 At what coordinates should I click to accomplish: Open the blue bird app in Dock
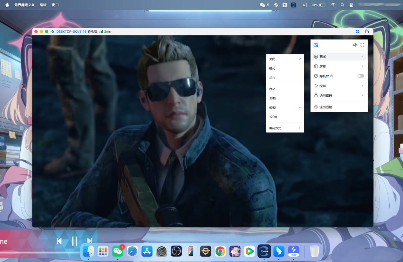(x=279, y=251)
